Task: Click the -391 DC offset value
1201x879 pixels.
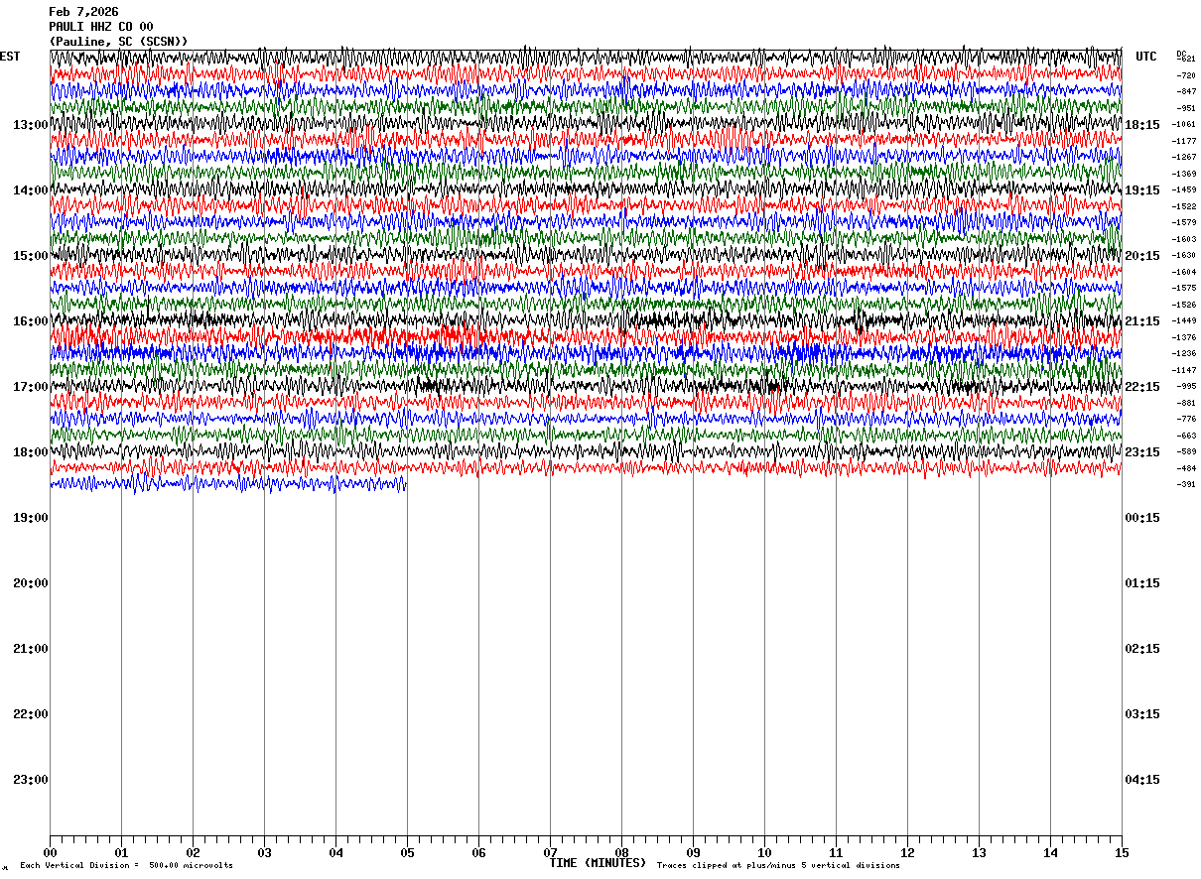Action: (x=1186, y=485)
